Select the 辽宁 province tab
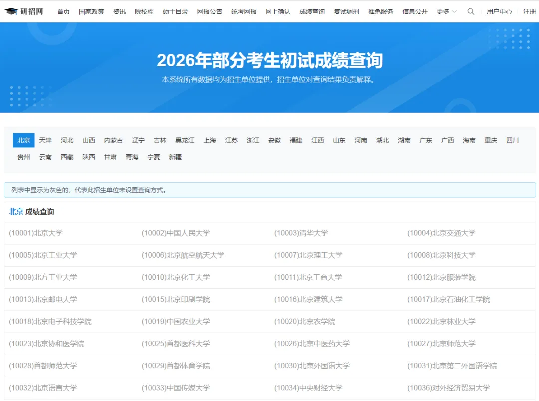 [x=138, y=140]
